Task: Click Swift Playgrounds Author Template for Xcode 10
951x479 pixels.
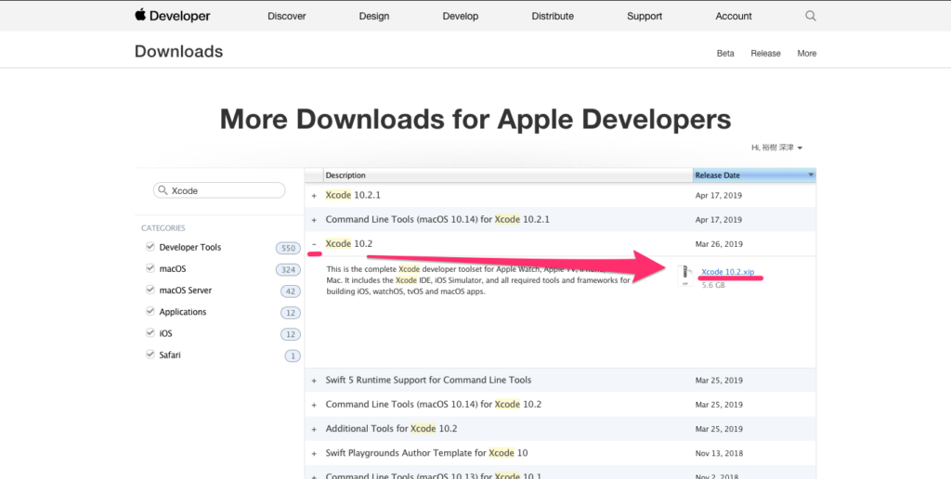Action: tap(427, 453)
